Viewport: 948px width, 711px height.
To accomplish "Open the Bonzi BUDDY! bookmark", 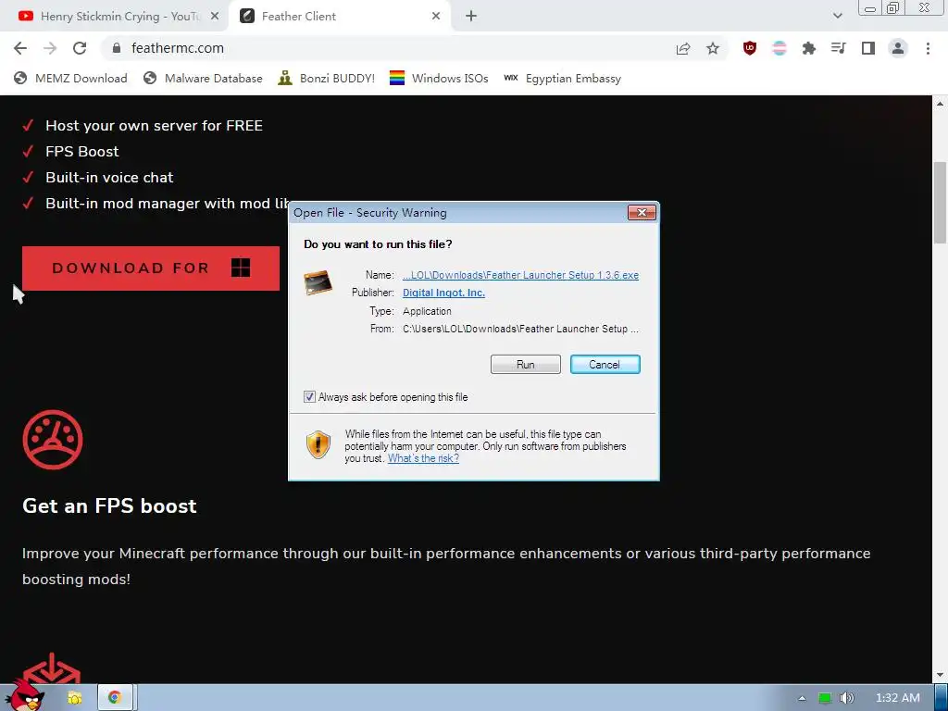I will pyautogui.click(x=327, y=79).
